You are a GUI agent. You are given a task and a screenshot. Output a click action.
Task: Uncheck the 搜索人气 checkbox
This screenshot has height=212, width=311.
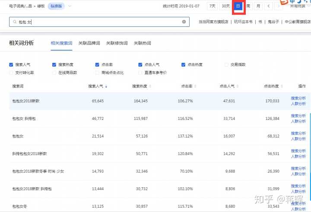point(11,64)
